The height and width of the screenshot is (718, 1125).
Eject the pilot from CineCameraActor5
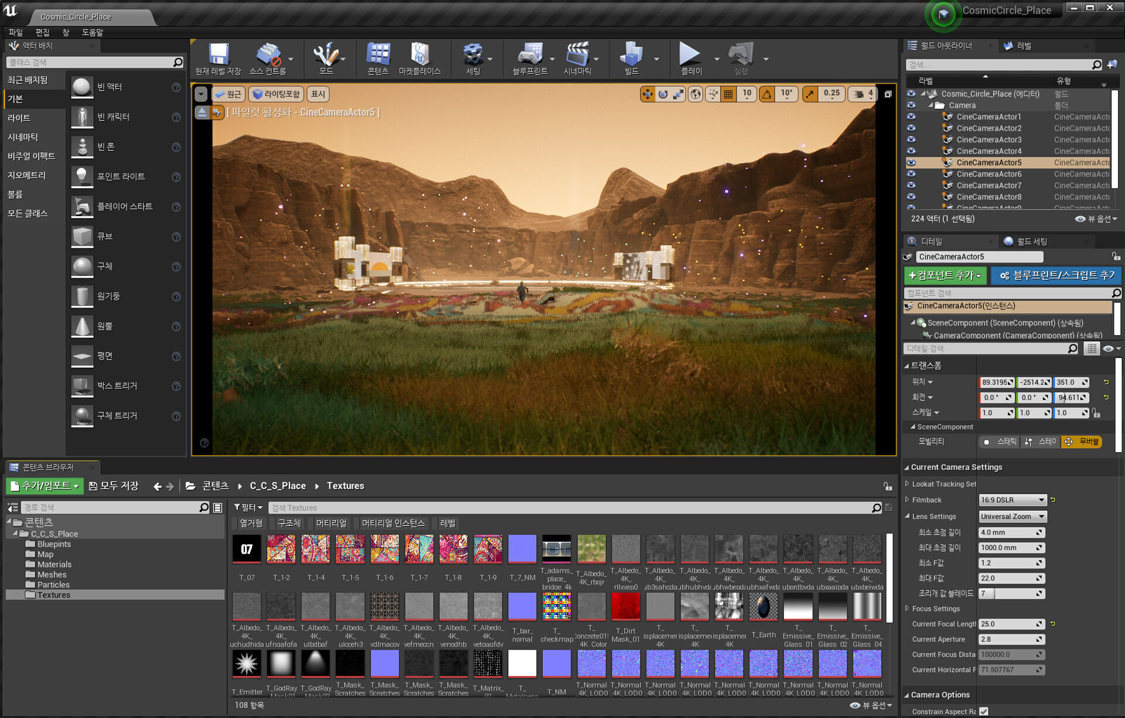[x=202, y=112]
